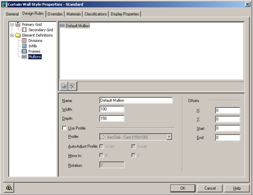Select Divisions in the tree
The height and width of the screenshot is (195, 253).
click(x=35, y=41)
